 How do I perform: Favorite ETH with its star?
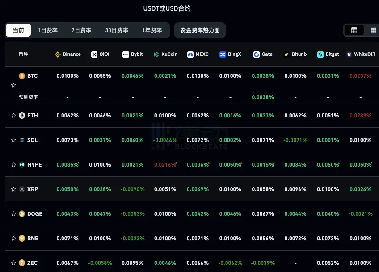pyautogui.click(x=13, y=116)
